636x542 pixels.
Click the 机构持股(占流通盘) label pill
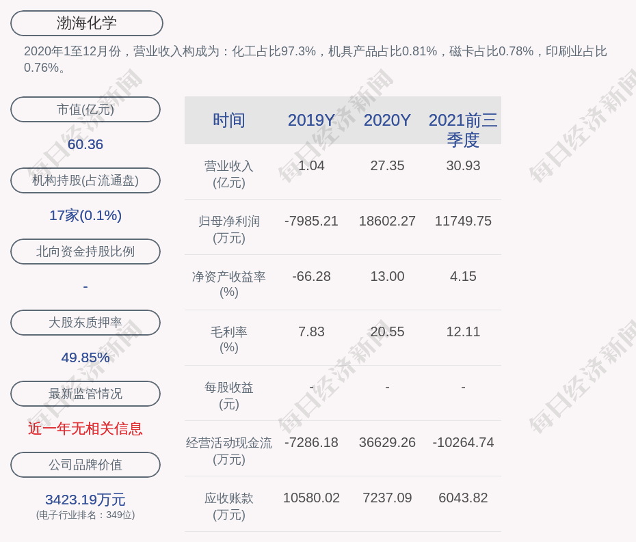(x=85, y=180)
